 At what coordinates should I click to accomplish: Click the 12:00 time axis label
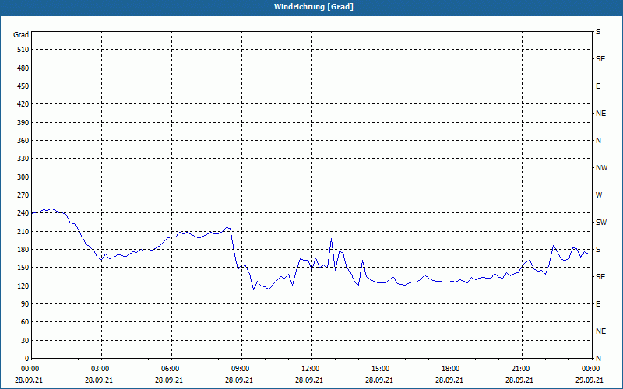pos(311,369)
